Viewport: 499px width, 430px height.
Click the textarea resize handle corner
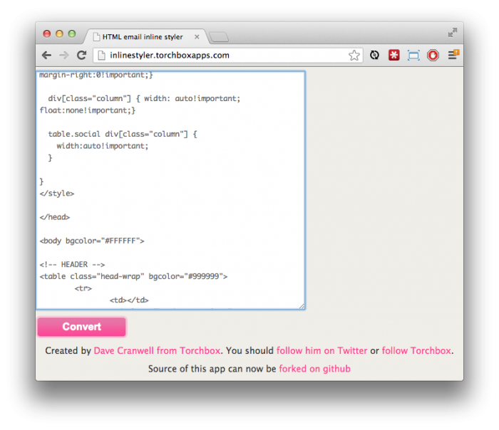click(302, 305)
